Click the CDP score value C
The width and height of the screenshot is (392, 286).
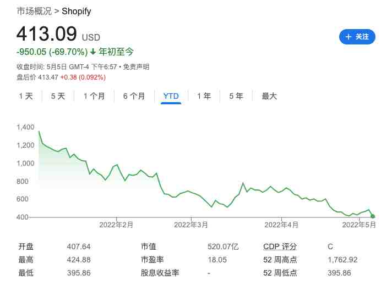pyautogui.click(x=330, y=246)
